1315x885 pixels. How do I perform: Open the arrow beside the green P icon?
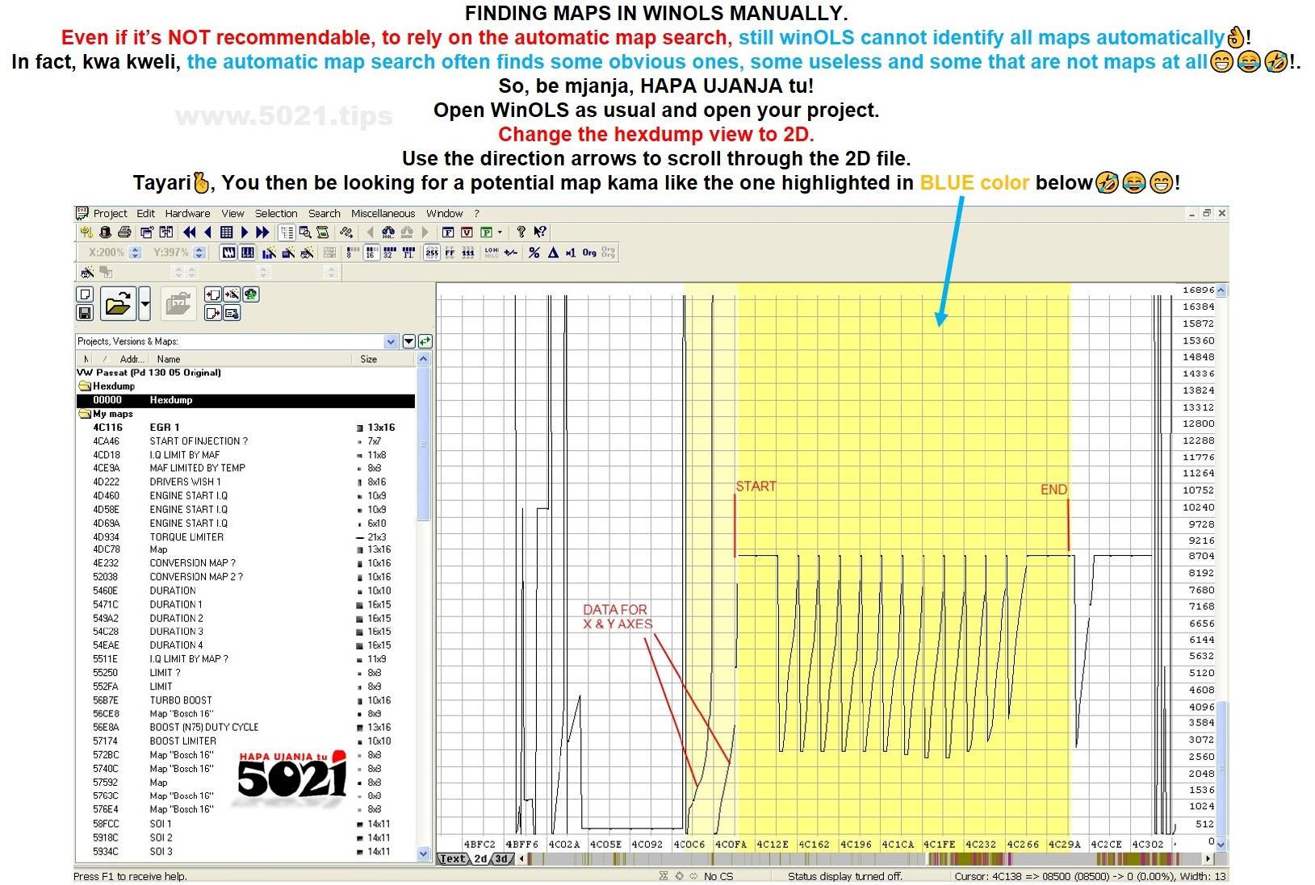coord(500,232)
